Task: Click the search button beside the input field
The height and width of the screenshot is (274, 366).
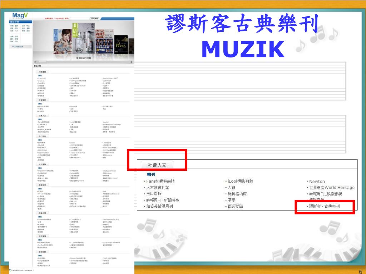Action: [x=94, y=19]
